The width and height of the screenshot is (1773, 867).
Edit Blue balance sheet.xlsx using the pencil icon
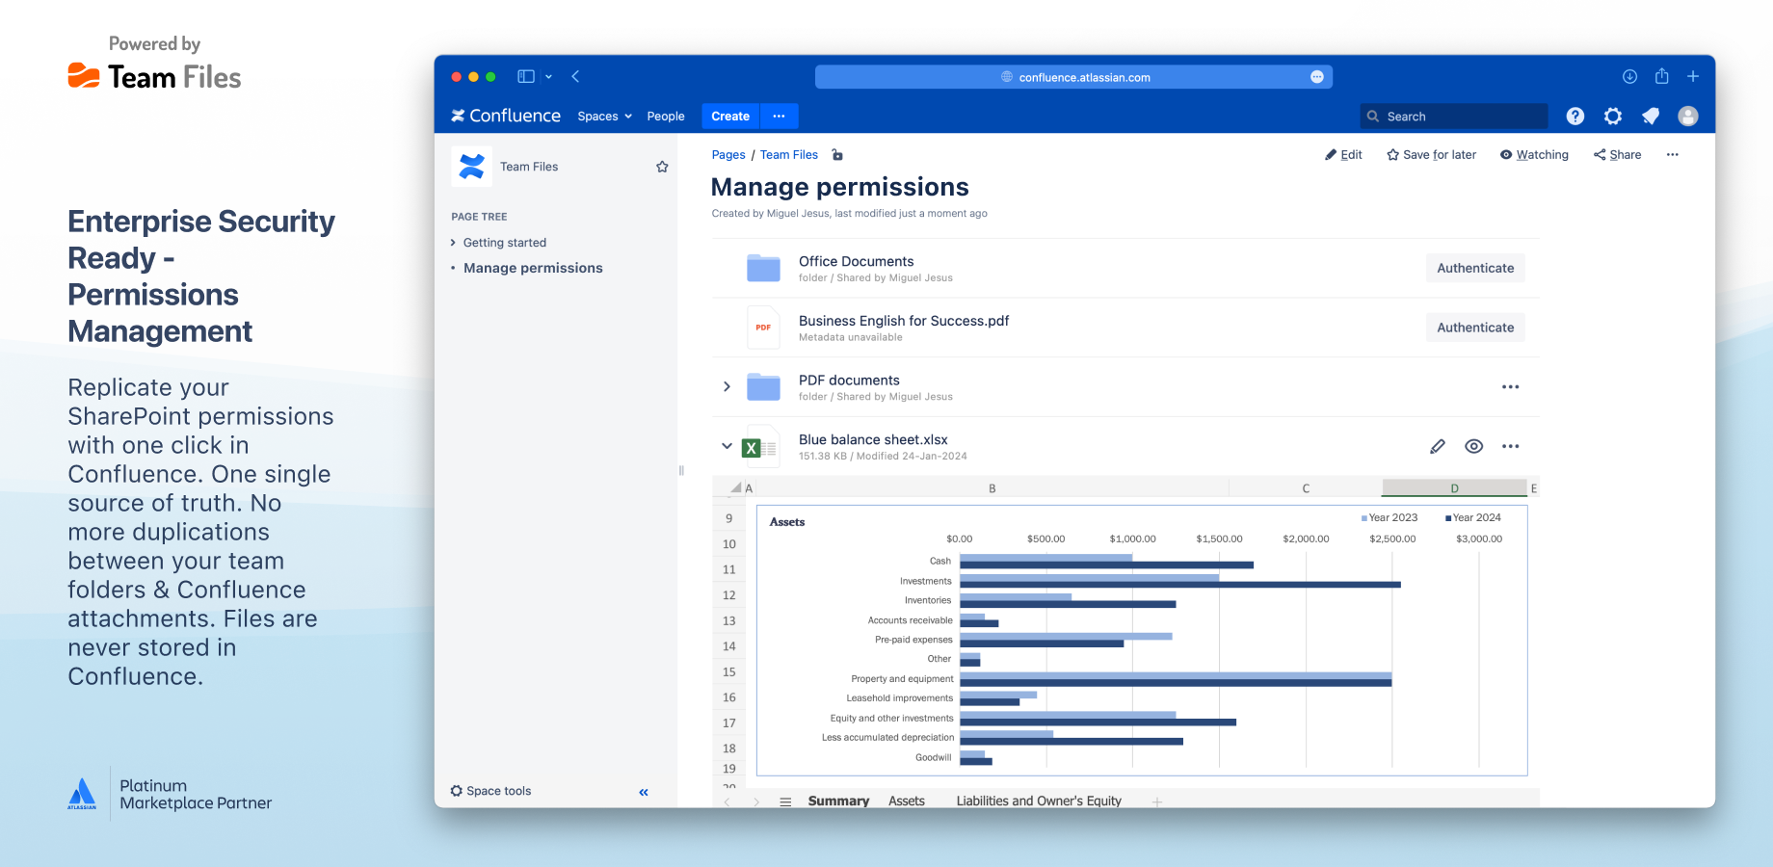pyautogui.click(x=1437, y=446)
